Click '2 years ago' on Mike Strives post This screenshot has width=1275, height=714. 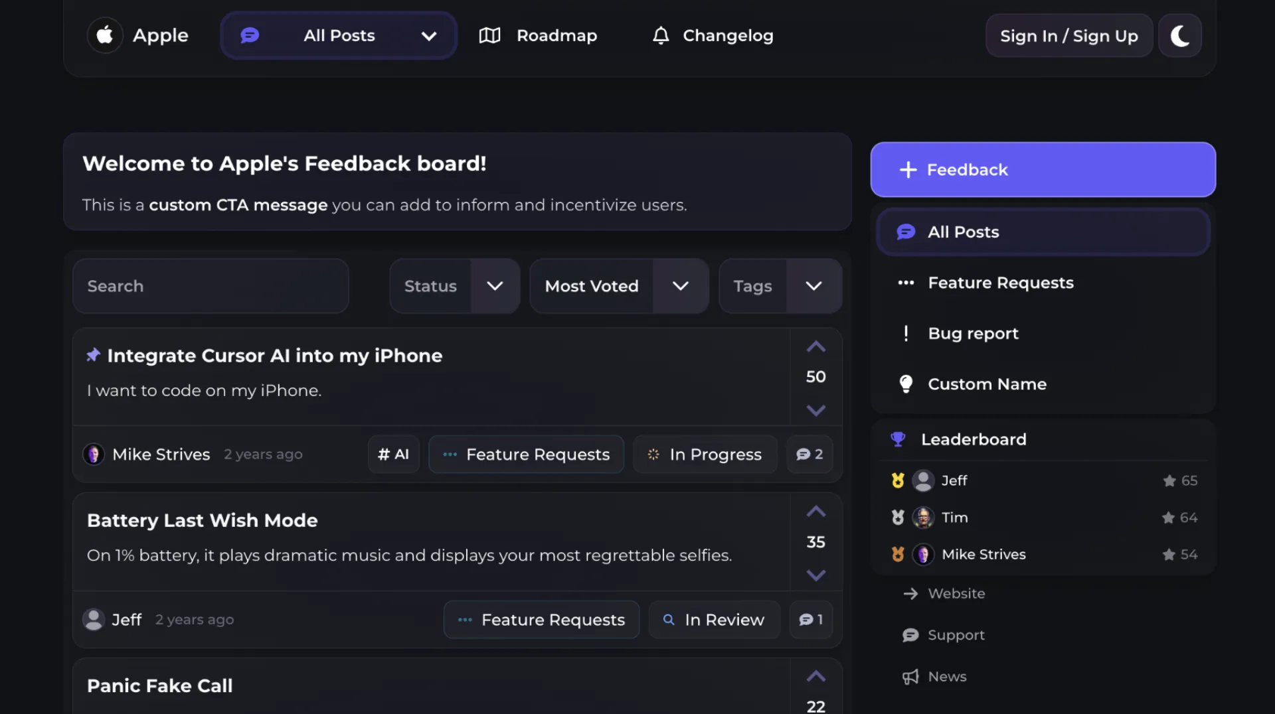263,455
